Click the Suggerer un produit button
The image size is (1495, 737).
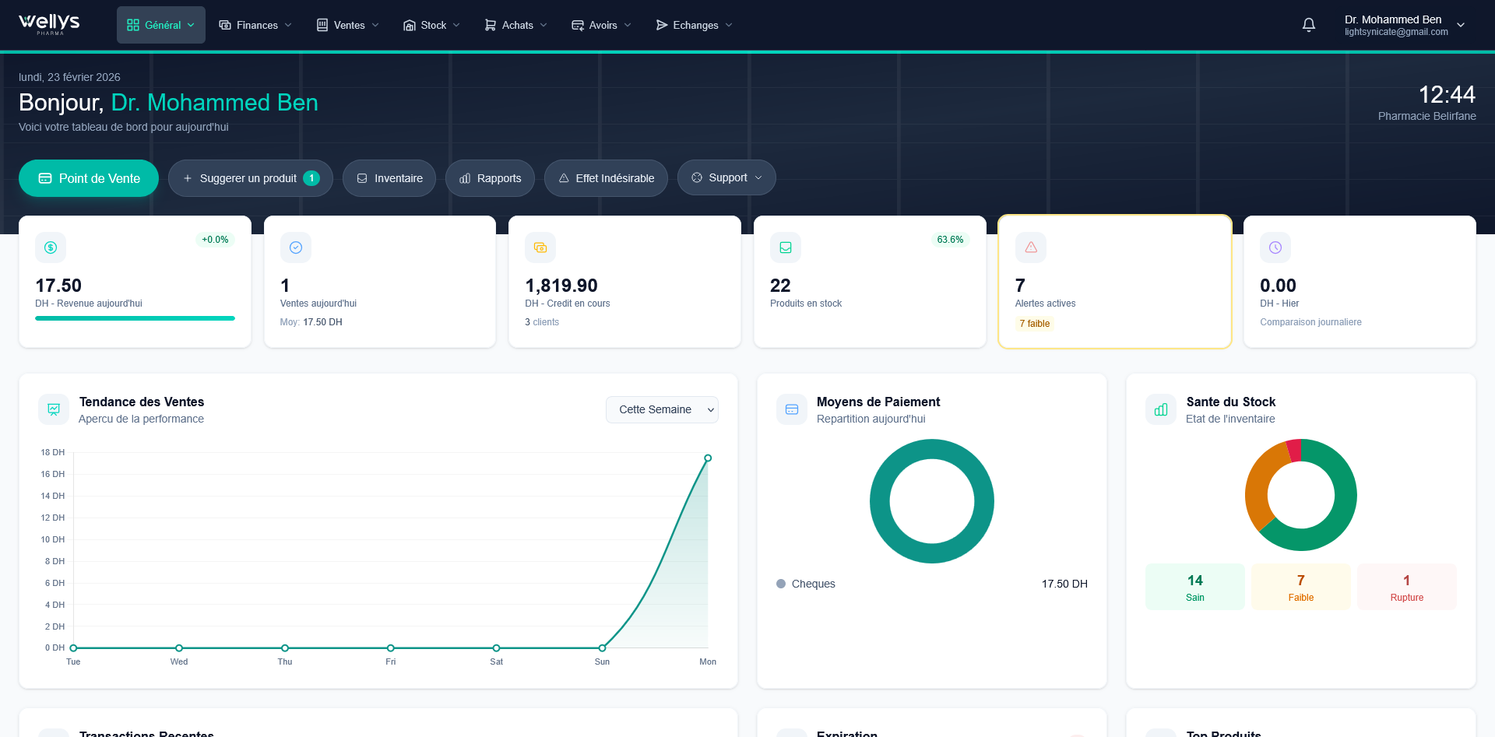(249, 178)
